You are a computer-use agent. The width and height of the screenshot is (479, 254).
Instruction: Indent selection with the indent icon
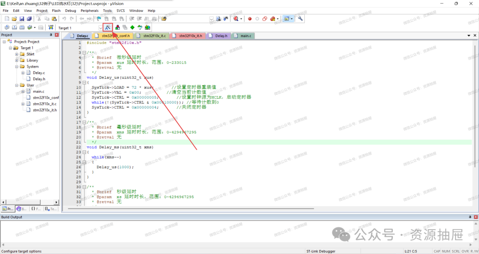[x=132, y=19]
